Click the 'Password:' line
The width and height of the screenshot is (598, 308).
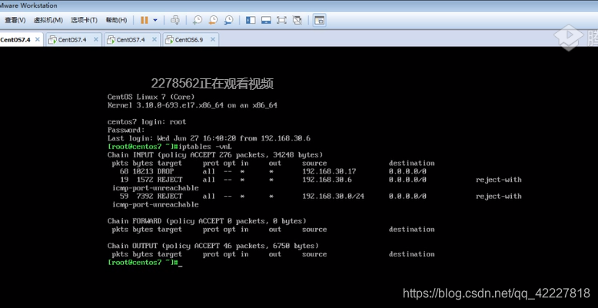(126, 130)
